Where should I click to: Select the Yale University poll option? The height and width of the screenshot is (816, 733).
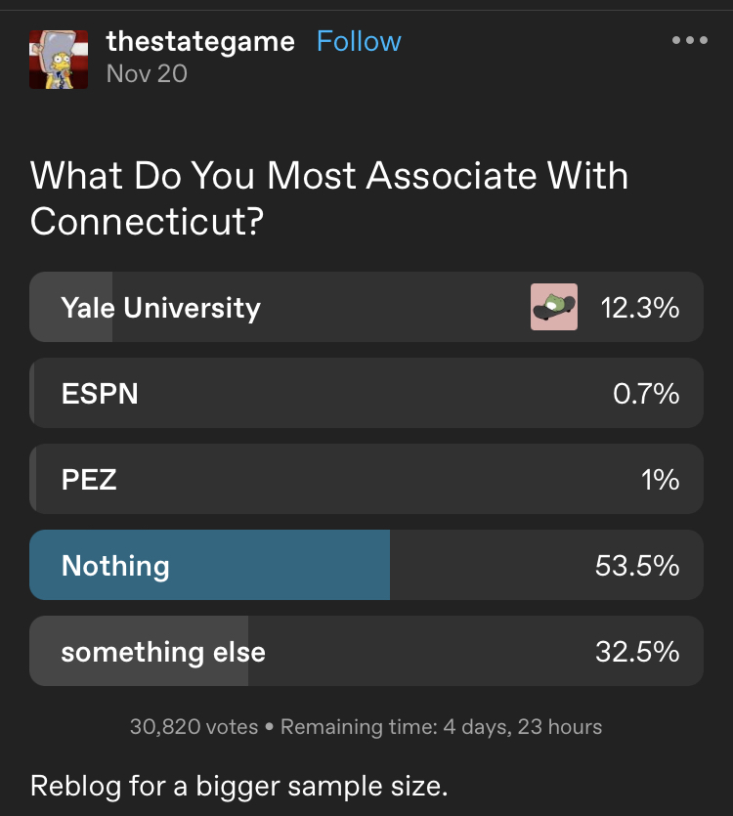point(366,307)
